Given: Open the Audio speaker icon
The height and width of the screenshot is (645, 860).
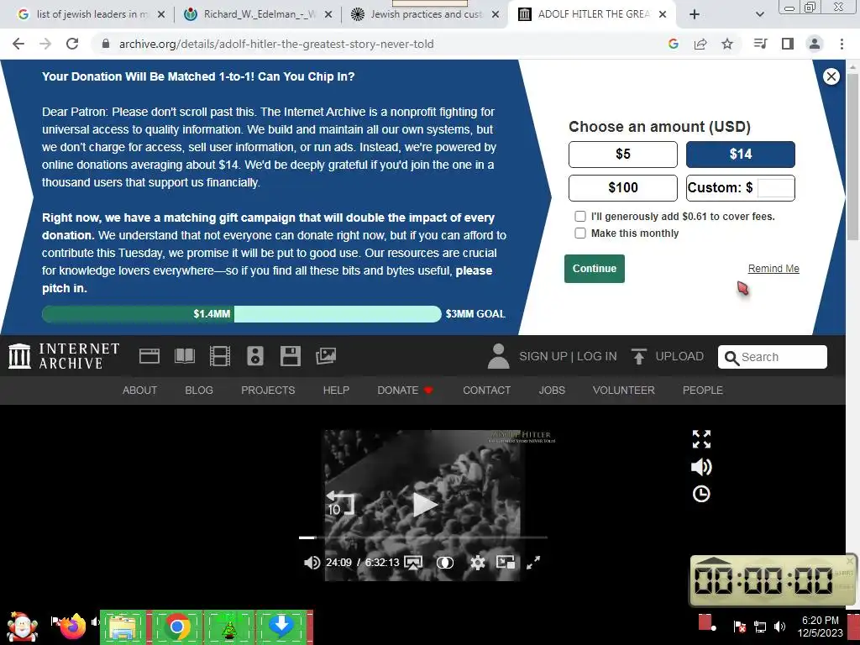Looking at the screenshot, I should point(255,356).
